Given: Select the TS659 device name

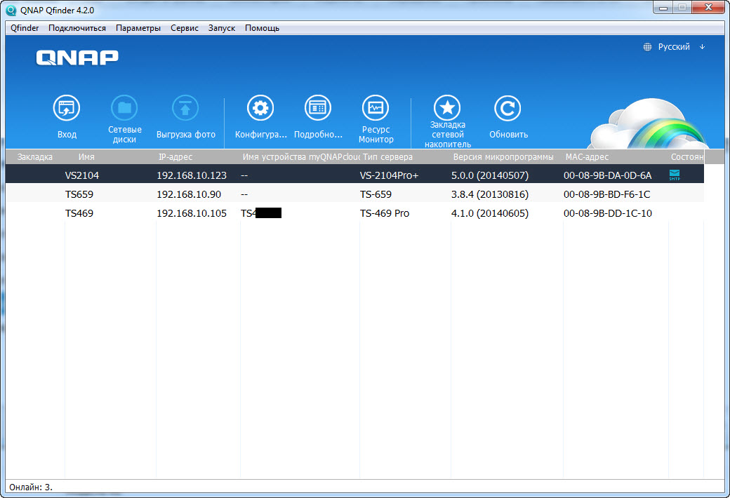Looking at the screenshot, I should point(79,194).
